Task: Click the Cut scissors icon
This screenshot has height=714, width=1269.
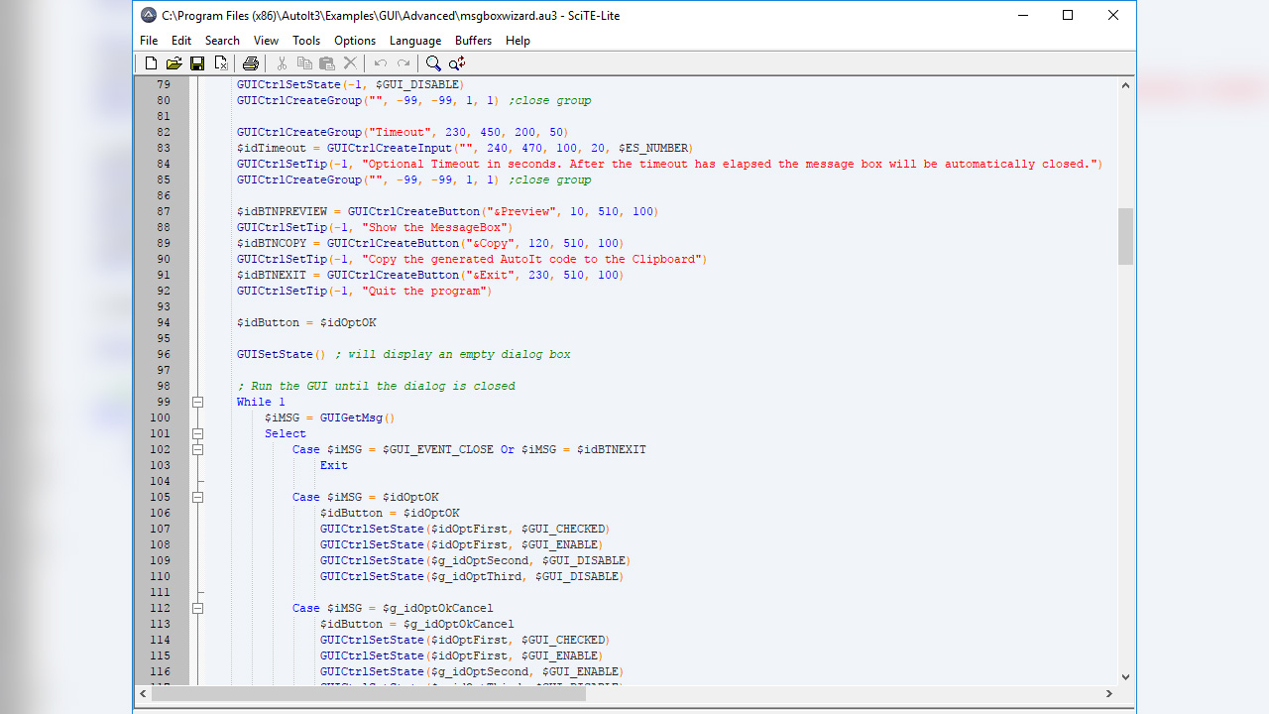Action: click(282, 63)
